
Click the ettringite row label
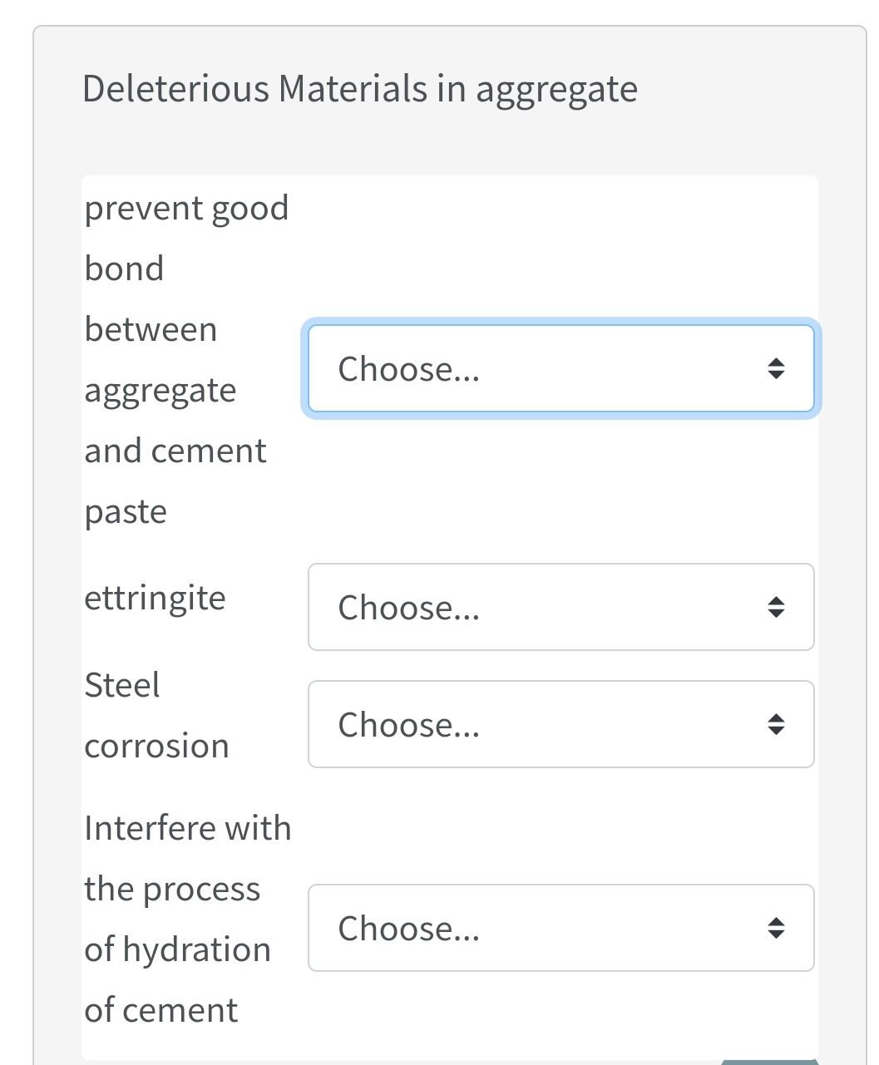point(155,597)
